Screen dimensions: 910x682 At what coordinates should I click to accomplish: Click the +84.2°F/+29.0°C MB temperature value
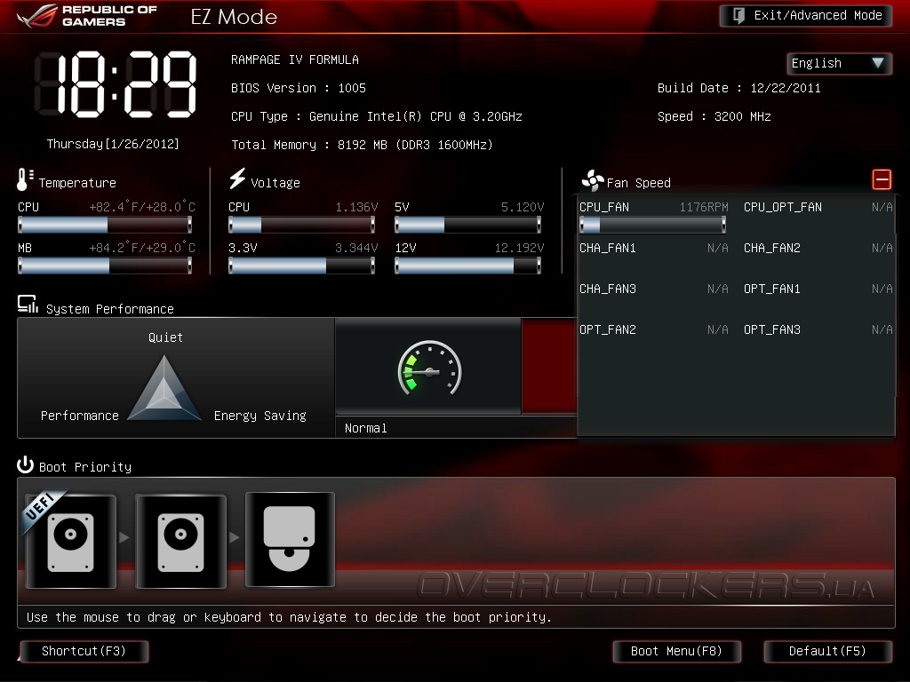click(142, 249)
